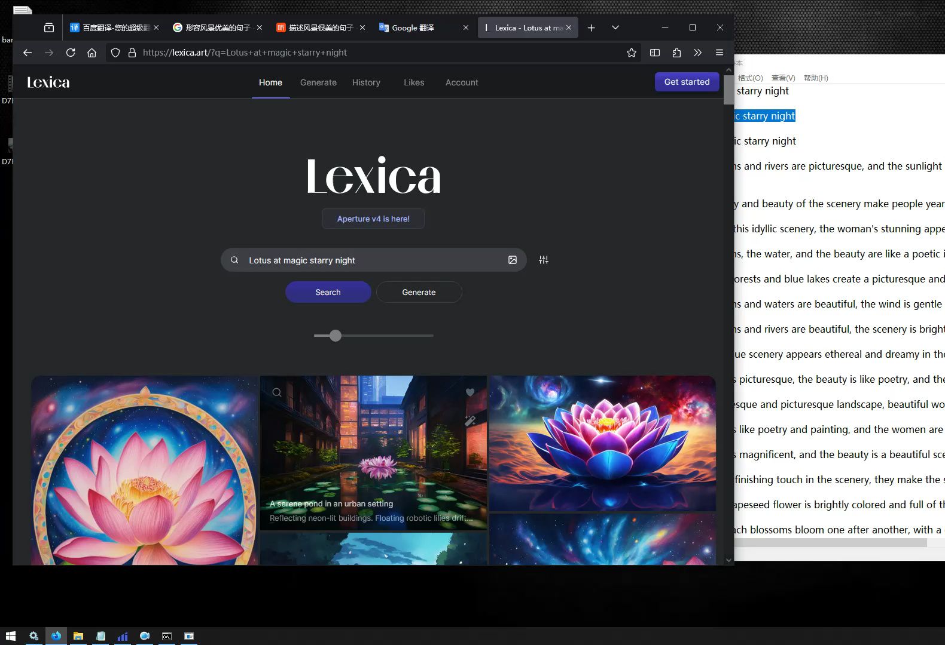Open the extensions puzzle icon

pos(676,53)
